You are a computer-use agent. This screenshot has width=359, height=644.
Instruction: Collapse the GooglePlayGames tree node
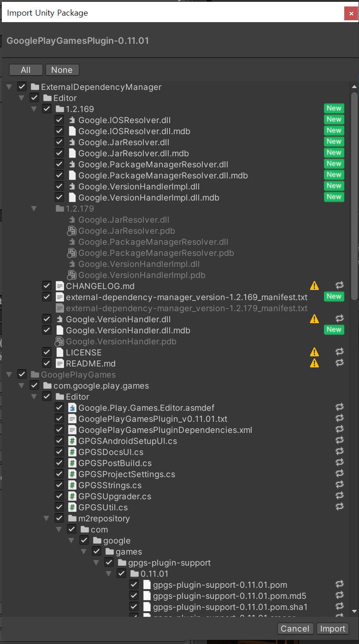tap(9, 375)
